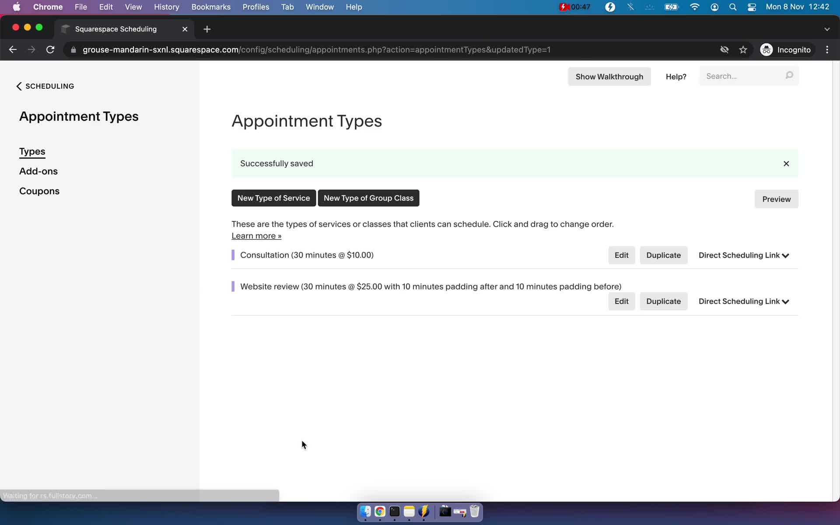Click the search magnifier icon in the search field
The image size is (840, 525).
pos(789,76)
